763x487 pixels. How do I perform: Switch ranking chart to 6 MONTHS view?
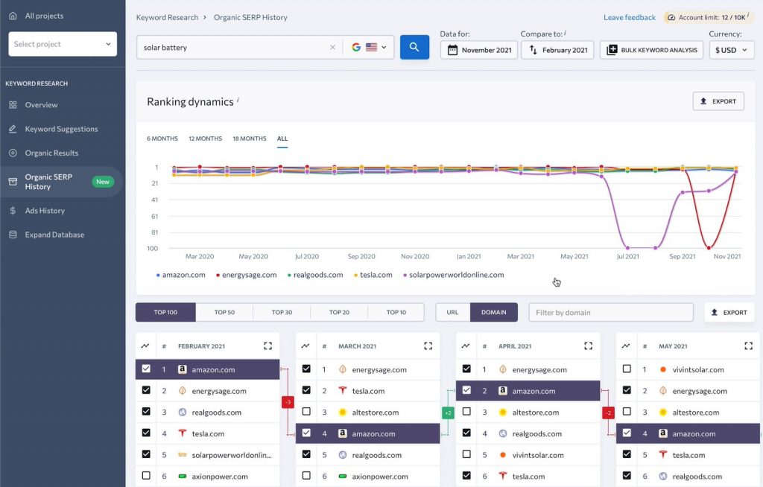tap(162, 139)
